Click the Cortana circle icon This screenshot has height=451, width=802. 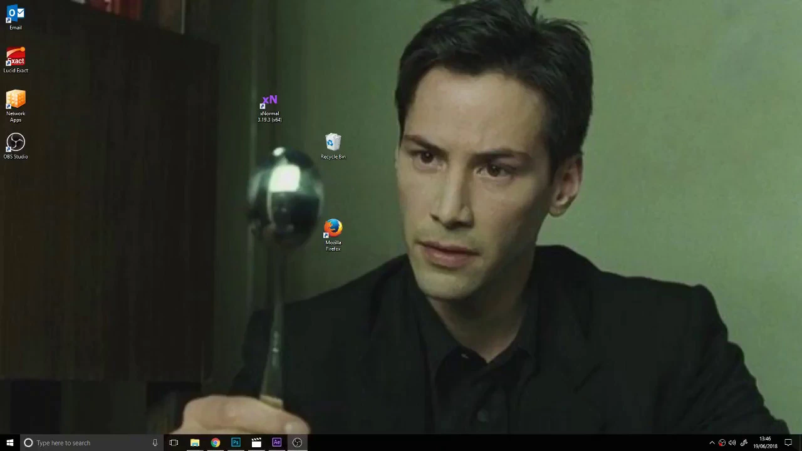pos(28,443)
